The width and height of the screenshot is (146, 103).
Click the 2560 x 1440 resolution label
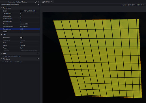tap(132, 5)
